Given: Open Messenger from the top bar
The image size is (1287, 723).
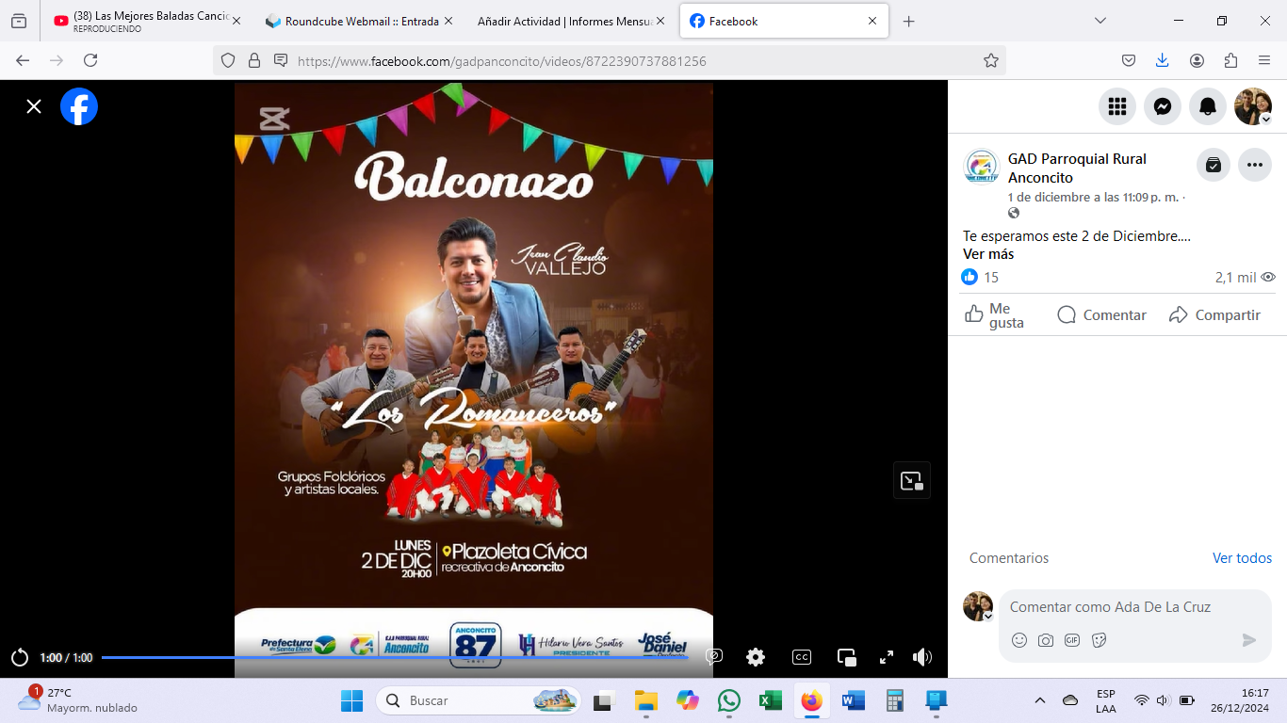Looking at the screenshot, I should point(1163,106).
